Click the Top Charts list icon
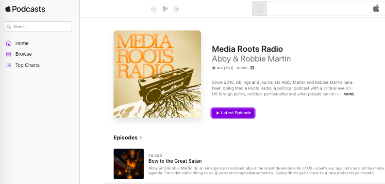385x184 pixels. click(x=9, y=65)
